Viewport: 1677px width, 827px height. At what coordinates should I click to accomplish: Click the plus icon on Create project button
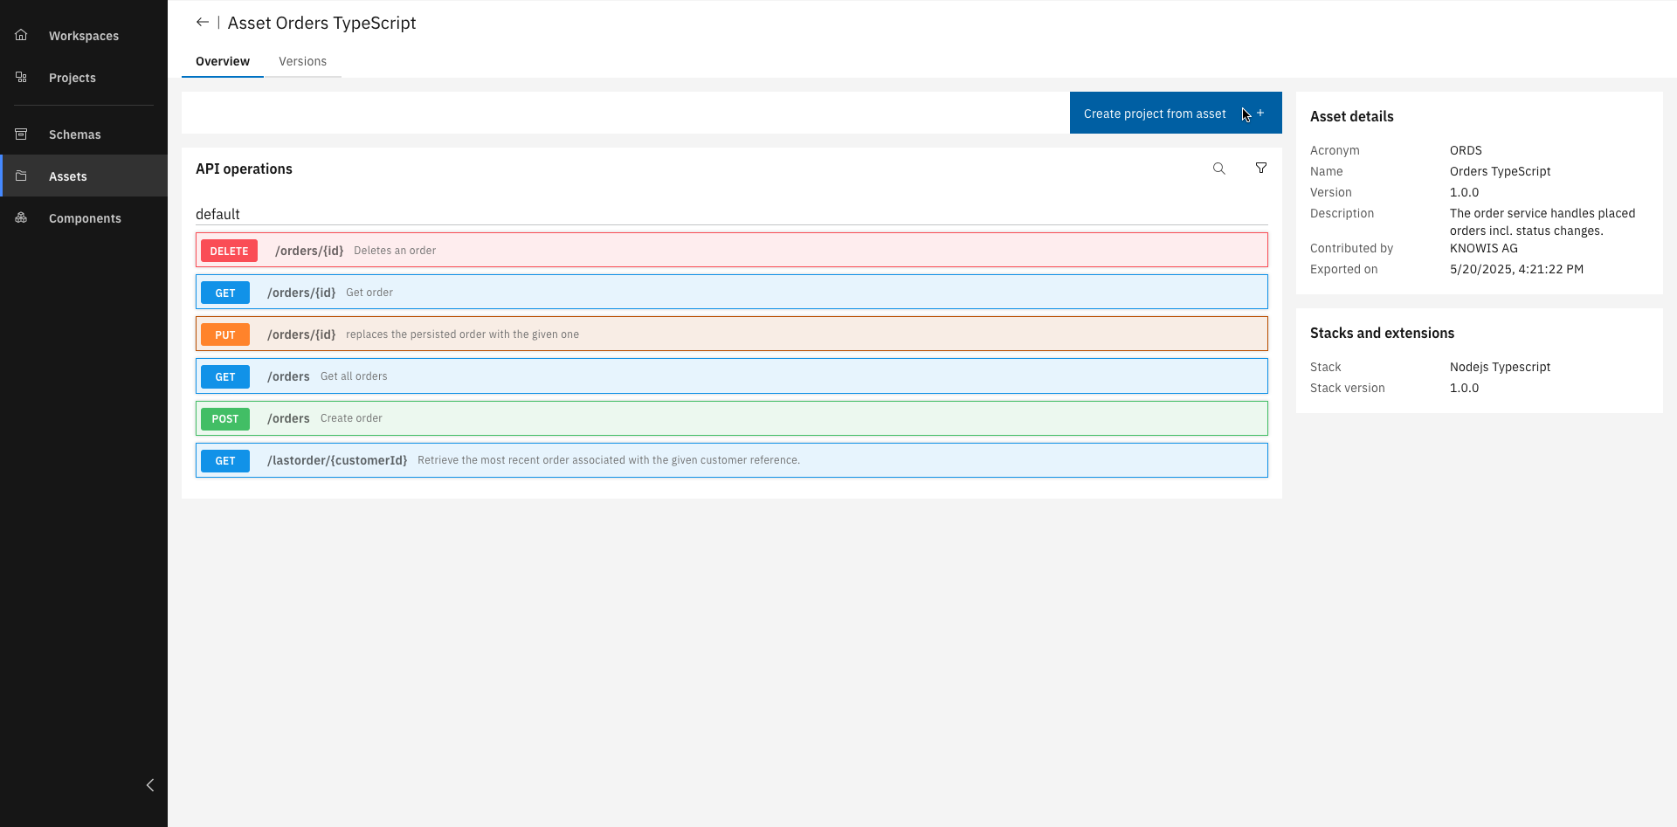coord(1259,113)
